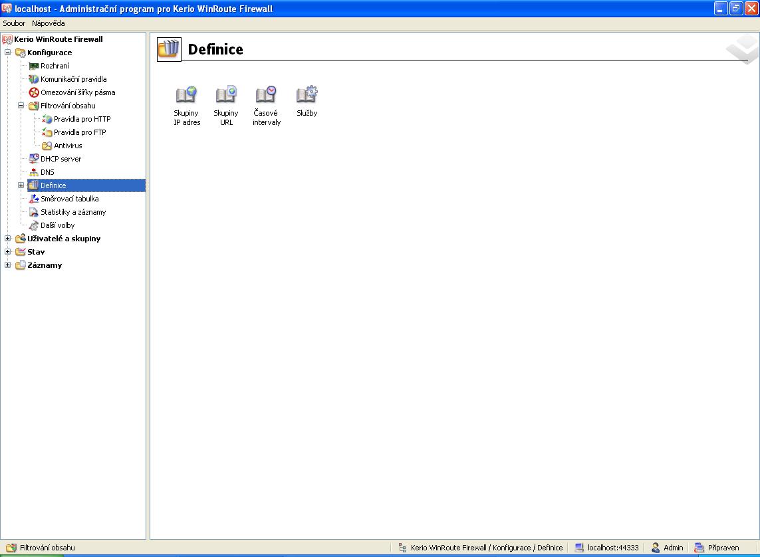The width and height of the screenshot is (760, 557).
Task: Open Služby definition icon
Action: pyautogui.click(x=307, y=94)
